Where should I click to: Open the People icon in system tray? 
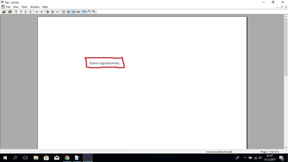pos(238,158)
